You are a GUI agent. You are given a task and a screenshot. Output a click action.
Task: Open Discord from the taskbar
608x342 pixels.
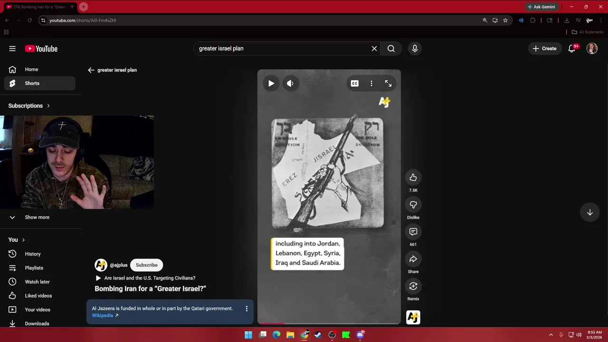360,335
